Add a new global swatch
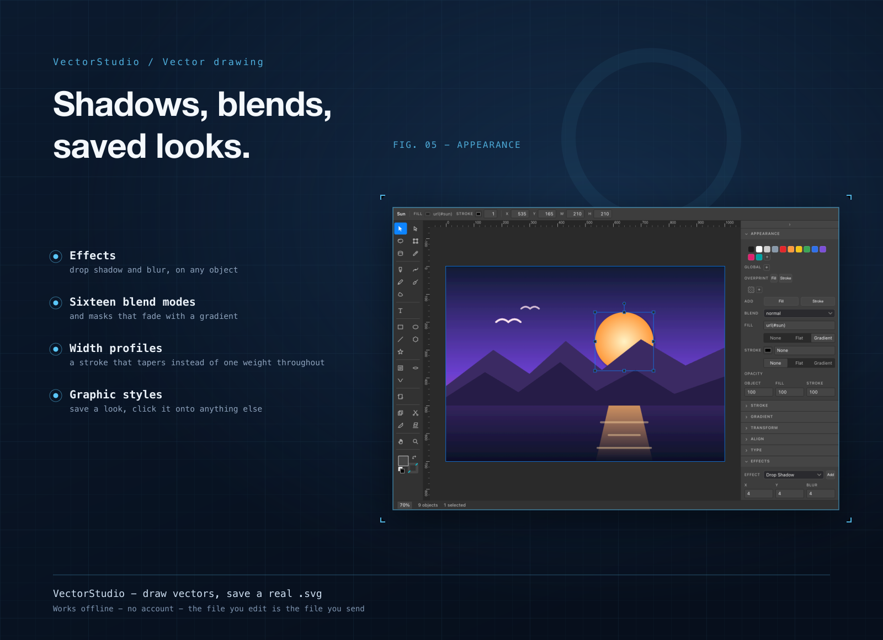883x640 pixels. (767, 267)
